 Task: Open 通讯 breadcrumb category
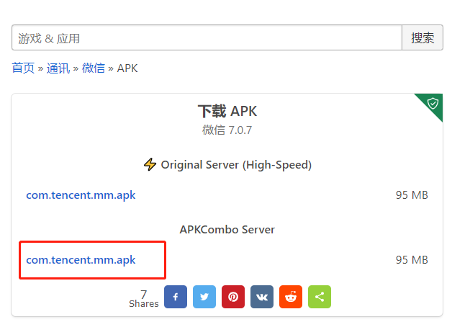click(x=58, y=68)
